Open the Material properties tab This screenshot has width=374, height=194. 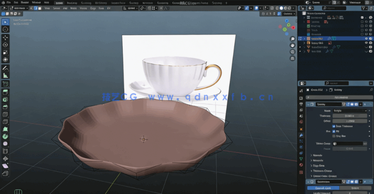coord(301,165)
